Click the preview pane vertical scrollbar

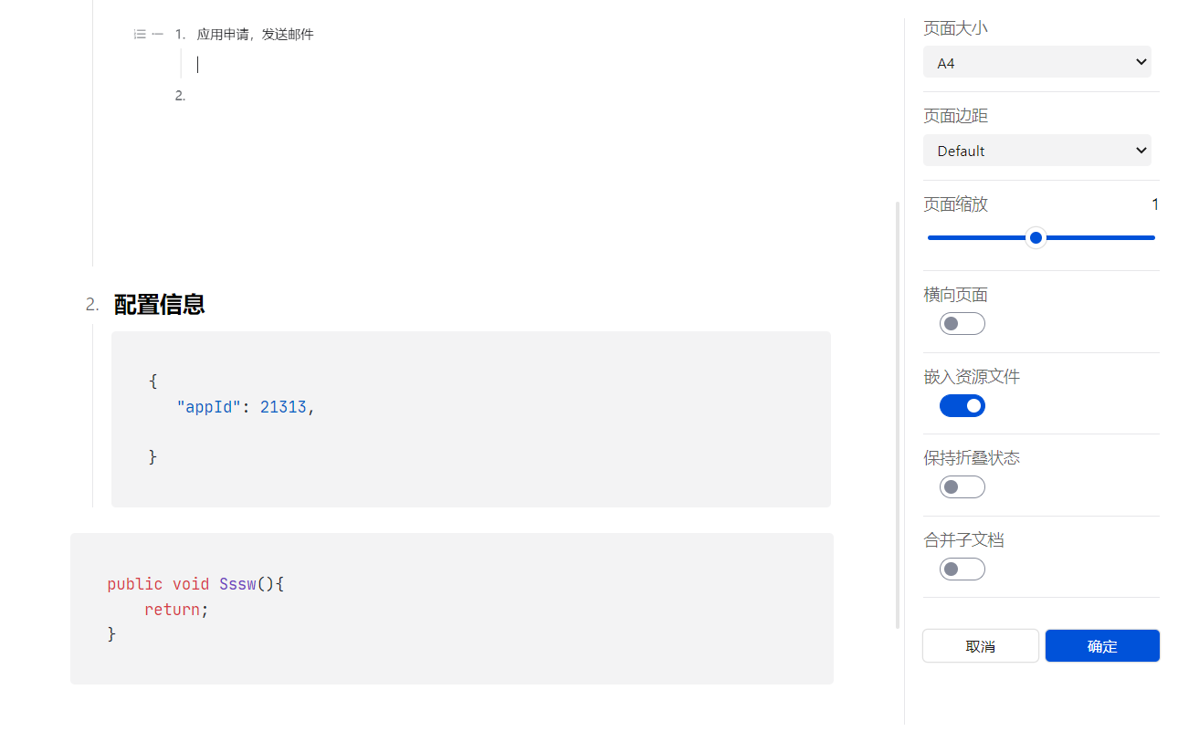[898, 411]
